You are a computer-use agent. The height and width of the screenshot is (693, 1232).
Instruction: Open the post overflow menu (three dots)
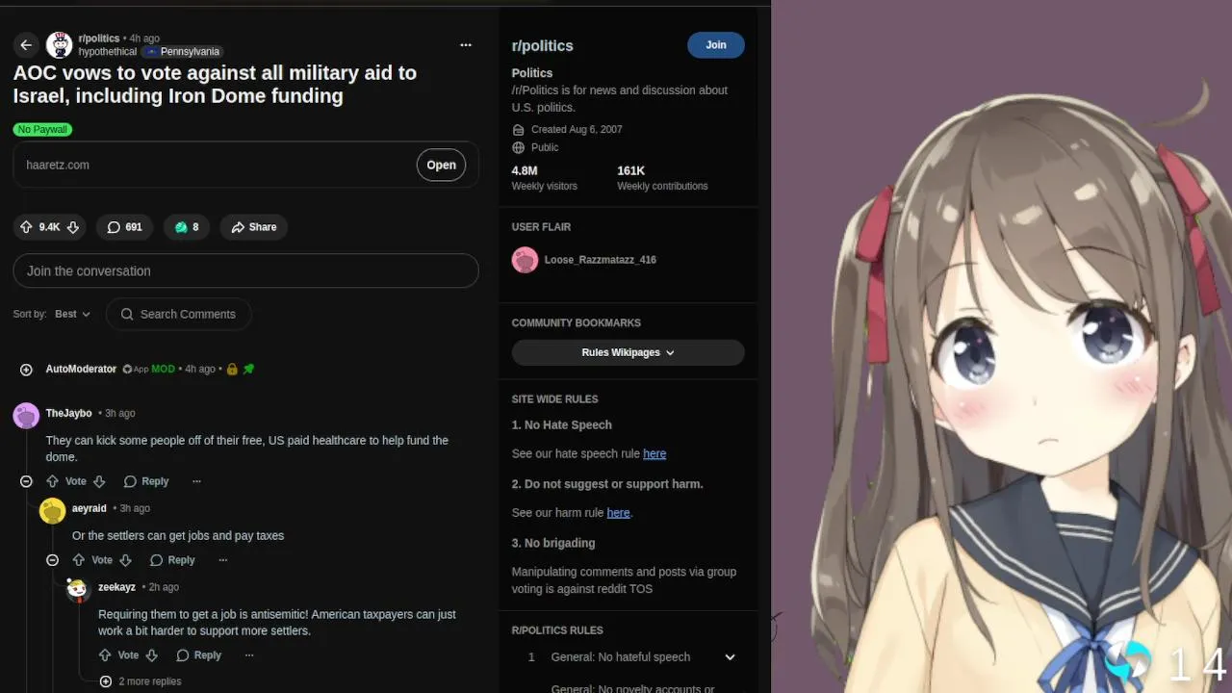(466, 45)
